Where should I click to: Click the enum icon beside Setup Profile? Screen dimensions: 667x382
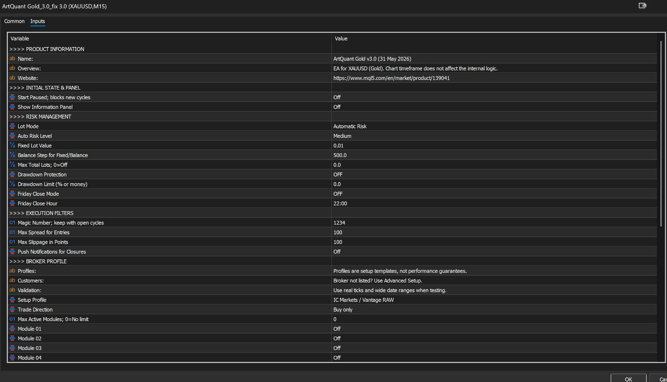(x=12, y=300)
